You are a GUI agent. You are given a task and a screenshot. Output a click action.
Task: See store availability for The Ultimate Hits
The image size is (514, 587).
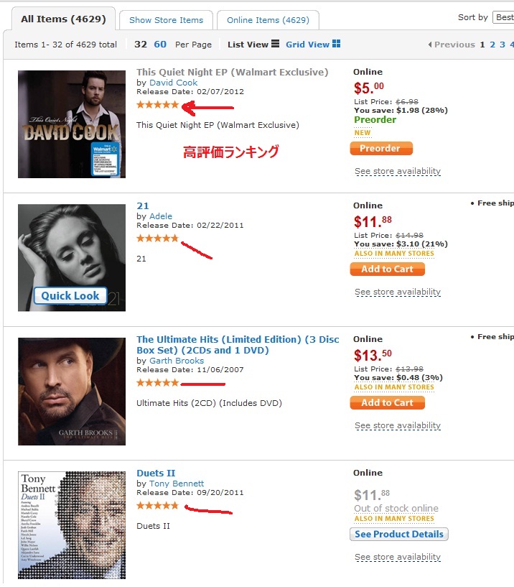click(x=397, y=425)
